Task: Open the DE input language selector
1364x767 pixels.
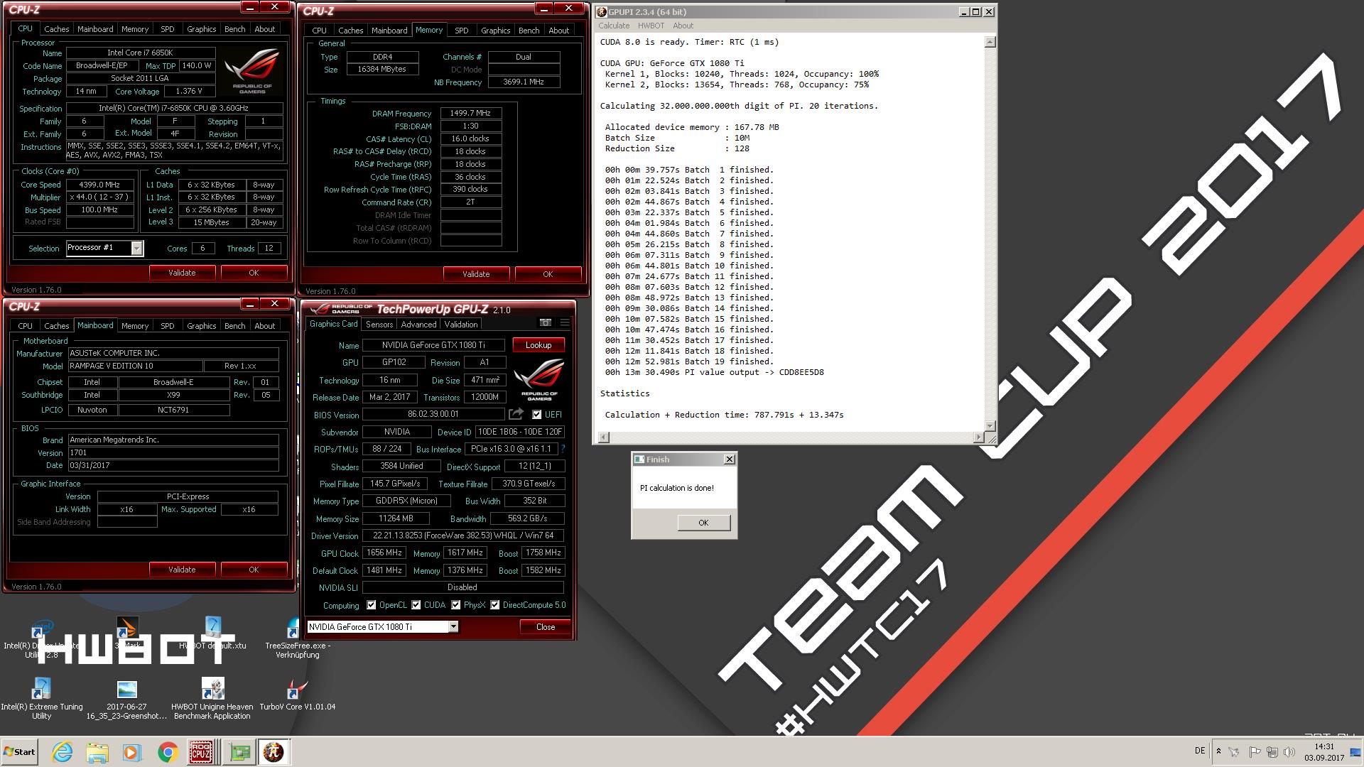Action: click(x=1199, y=751)
